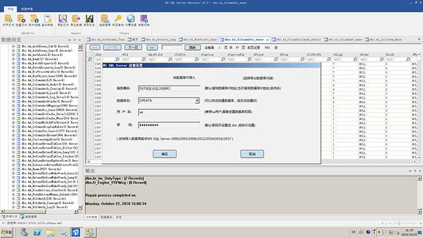This screenshot has height=238, width=423.
Task: Click the gold key activation icon
Action: pyautogui.click(x=118, y=19)
